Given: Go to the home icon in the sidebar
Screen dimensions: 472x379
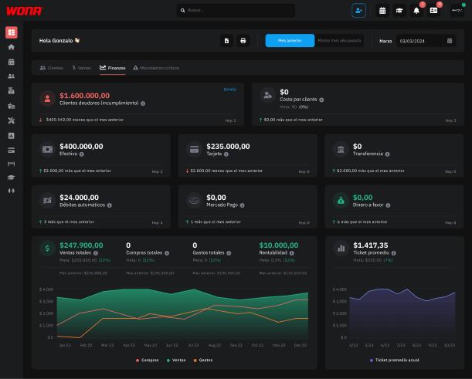Looking at the screenshot, I should tap(12, 47).
